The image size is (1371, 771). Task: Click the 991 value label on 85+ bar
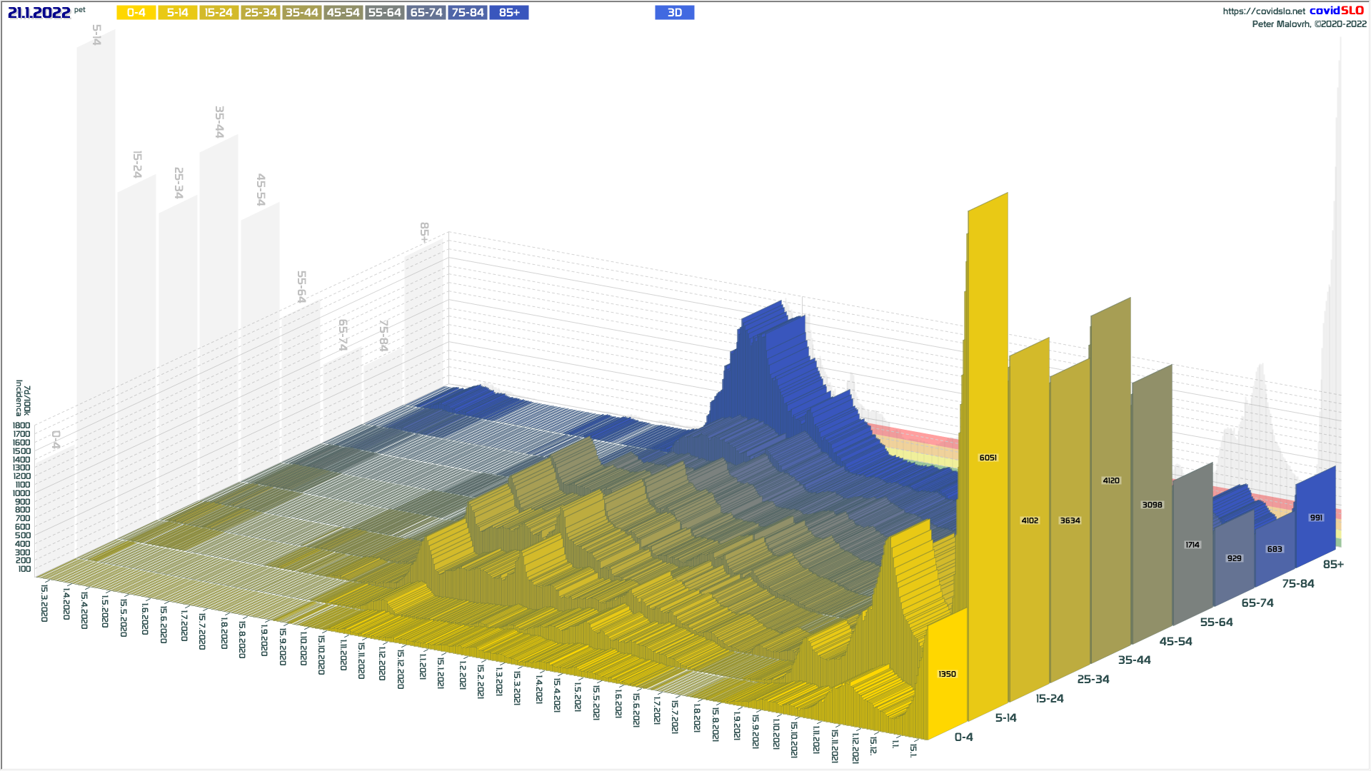coord(1316,518)
